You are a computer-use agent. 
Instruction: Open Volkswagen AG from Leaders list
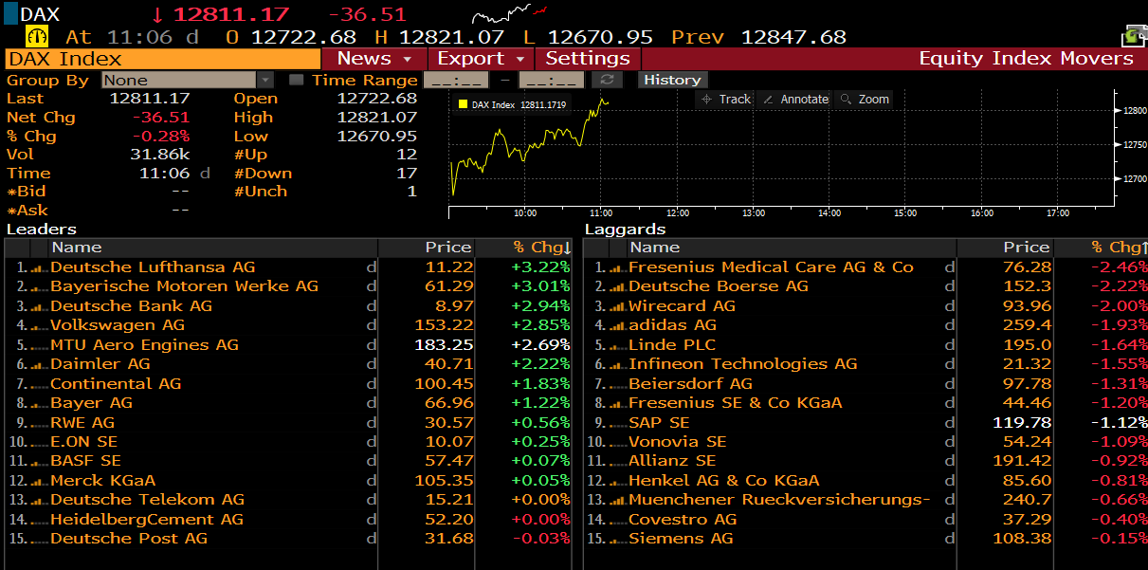coord(118,325)
